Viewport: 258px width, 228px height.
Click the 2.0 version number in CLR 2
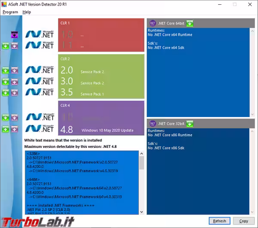point(67,70)
